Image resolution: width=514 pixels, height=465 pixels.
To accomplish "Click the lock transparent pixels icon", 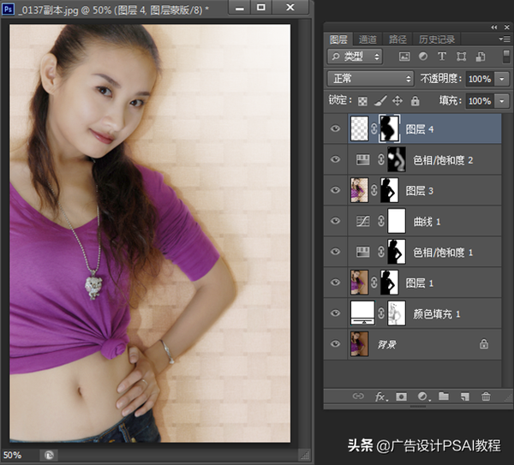I will [362, 101].
